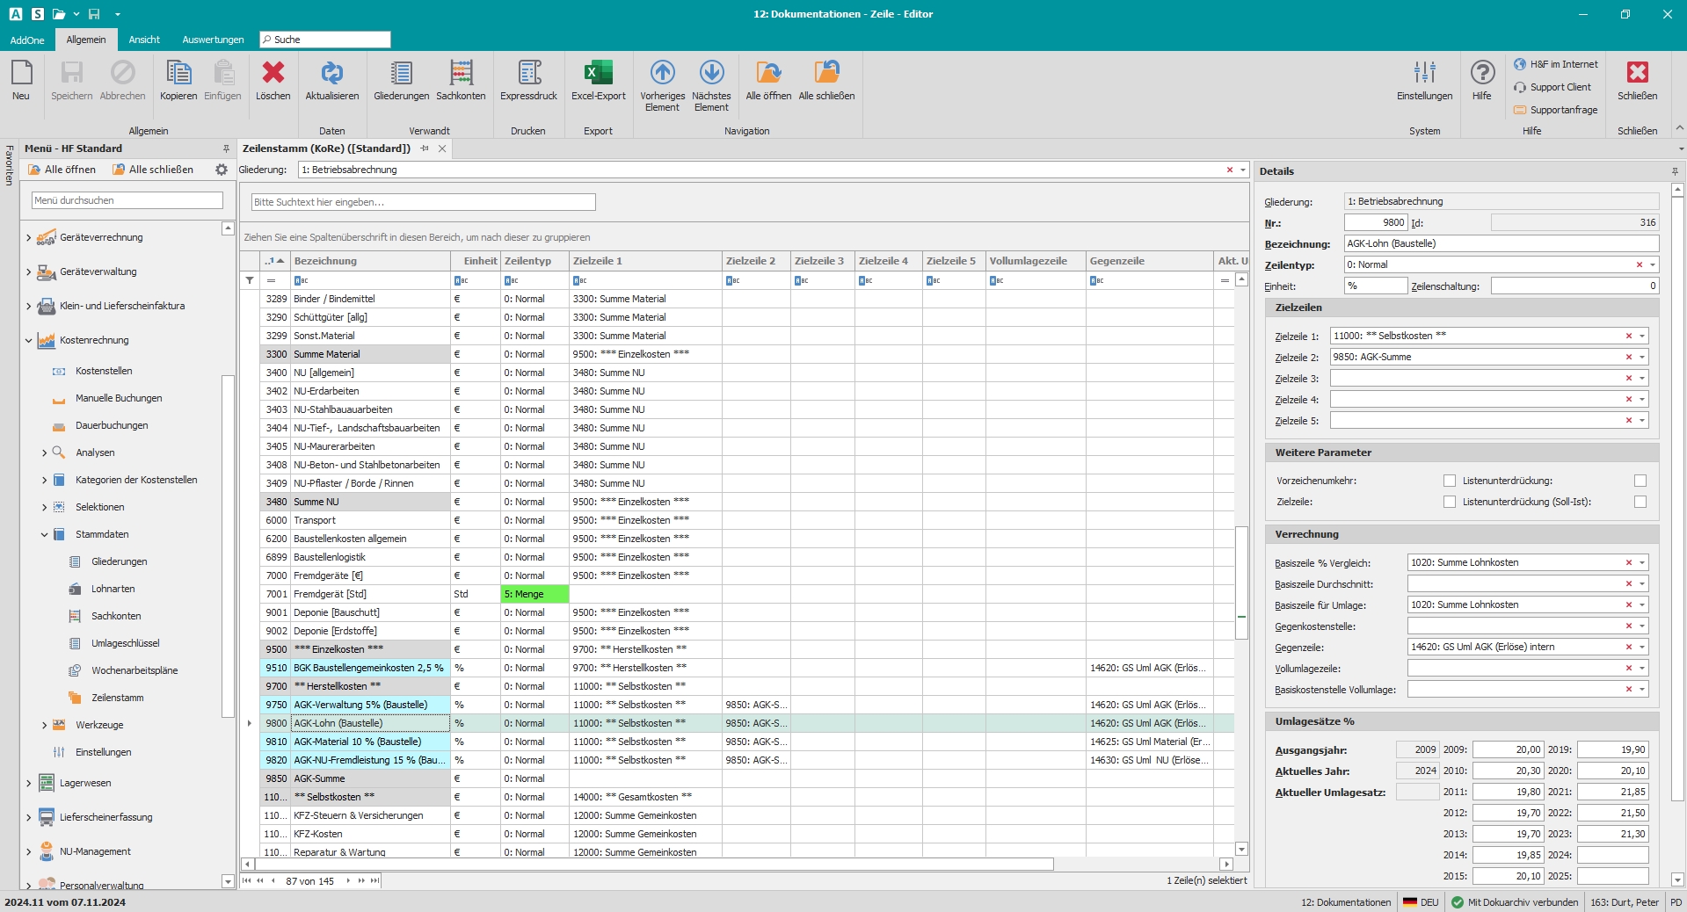Click the Gliederungen ribbon icon

[401, 74]
